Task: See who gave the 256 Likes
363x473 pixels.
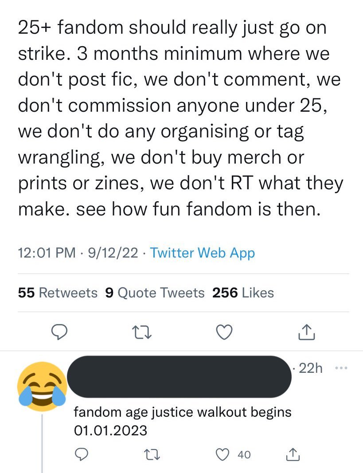Action: tap(243, 293)
